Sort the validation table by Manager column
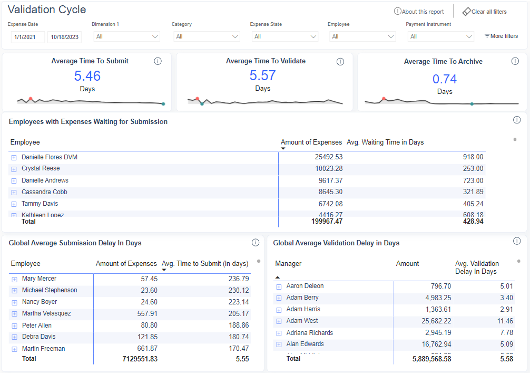The image size is (530, 373). click(x=288, y=264)
